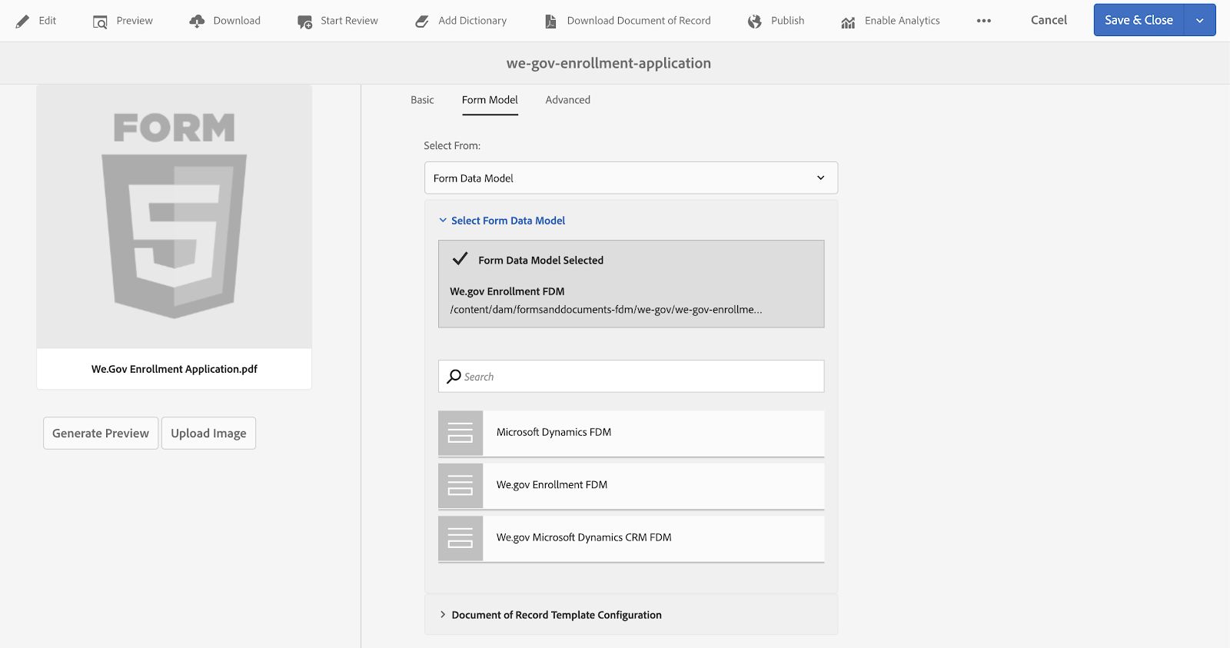The width and height of the screenshot is (1230, 648).
Task: Switch to the Basic tab
Action: pos(422,100)
